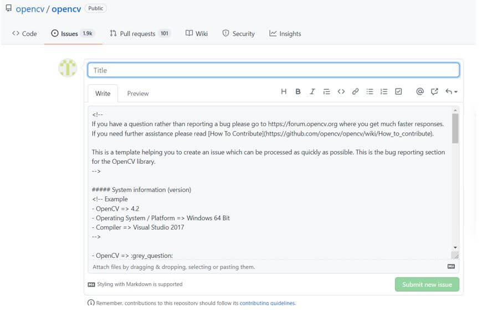
Task: Open the Security tab
Action: (x=239, y=34)
